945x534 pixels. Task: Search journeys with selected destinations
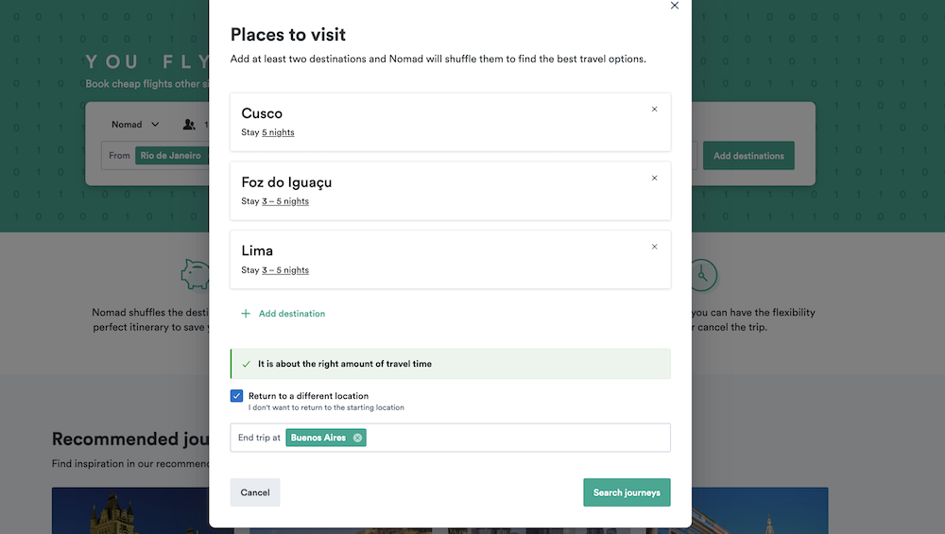click(627, 492)
